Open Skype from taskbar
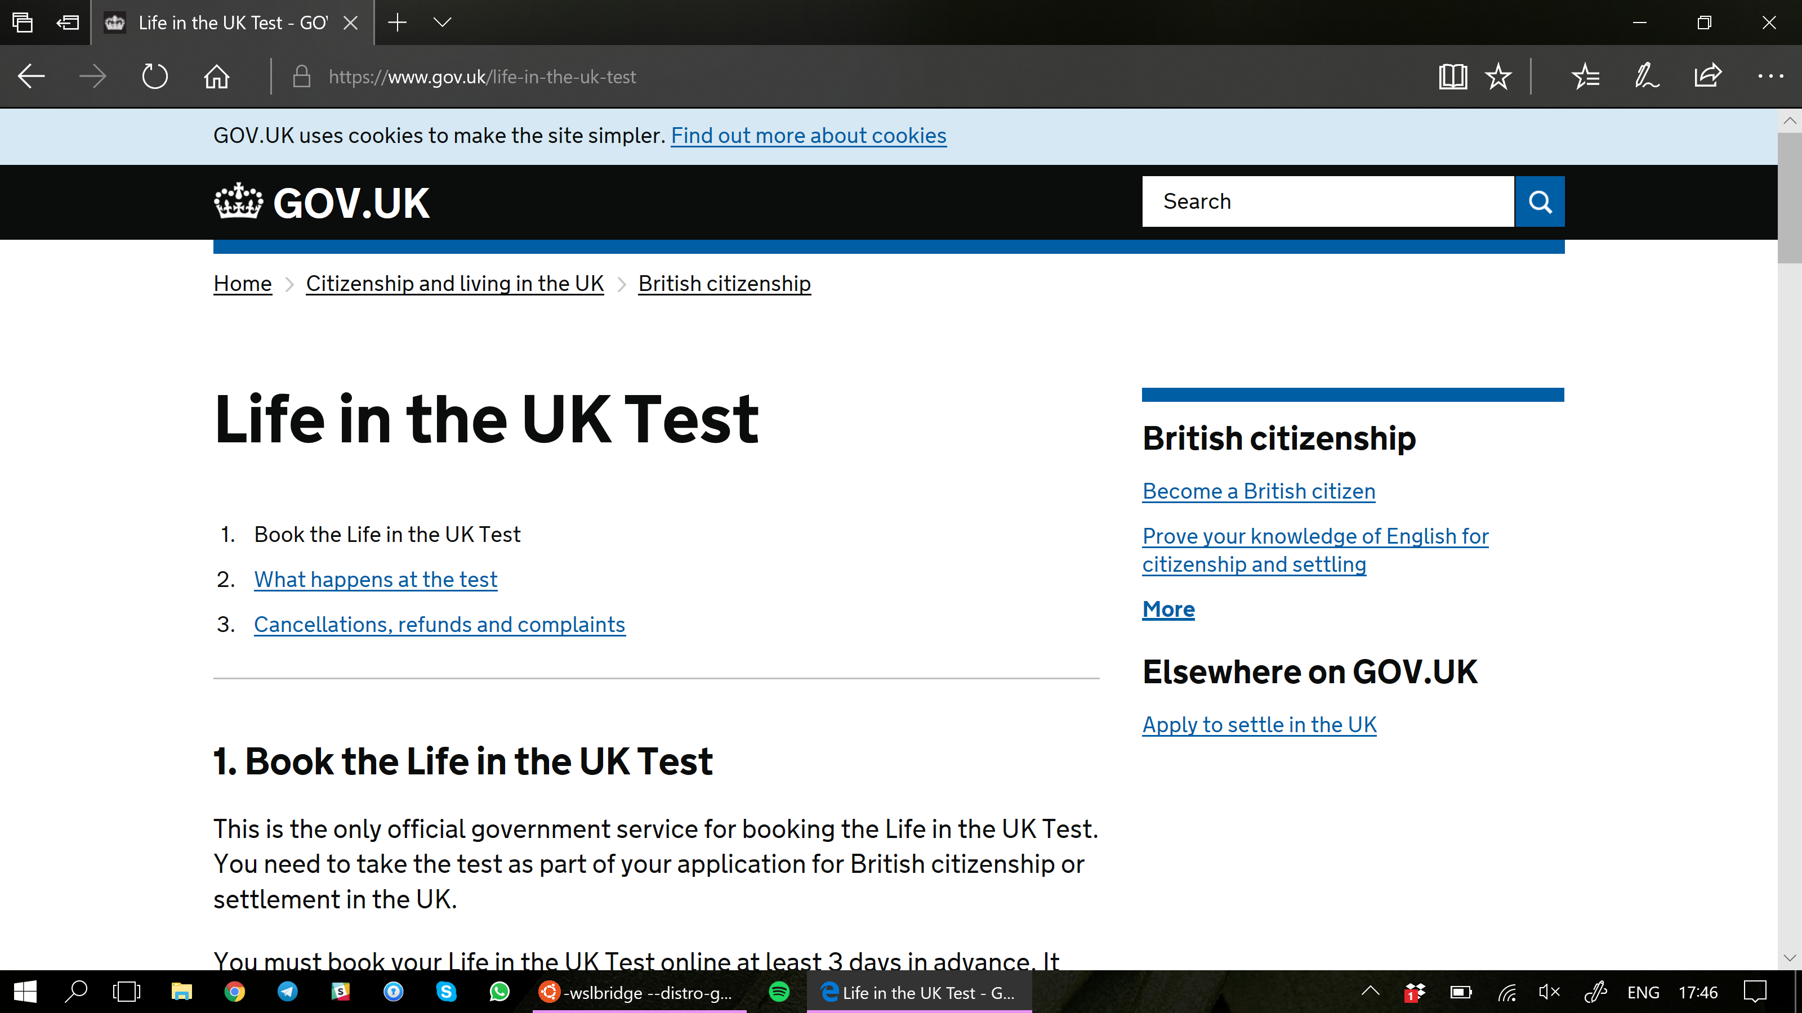 coord(445,992)
